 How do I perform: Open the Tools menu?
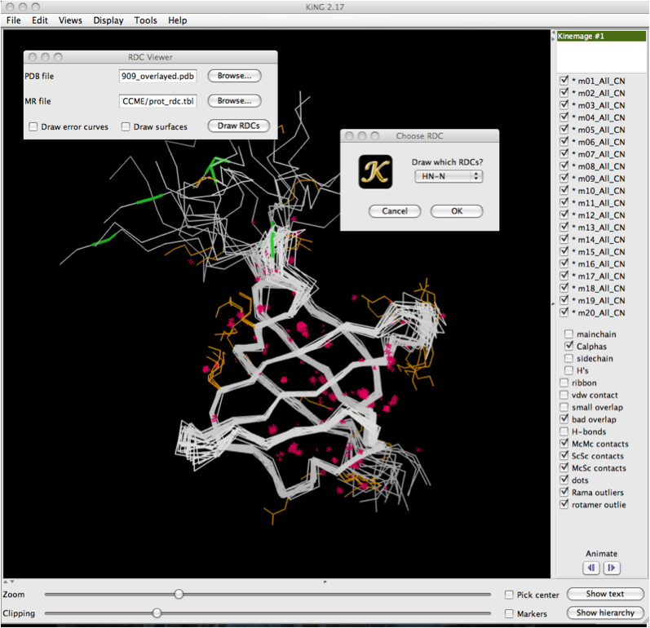click(x=146, y=20)
